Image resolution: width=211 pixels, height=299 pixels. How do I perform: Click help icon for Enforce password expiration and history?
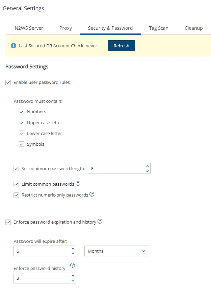(x=100, y=222)
